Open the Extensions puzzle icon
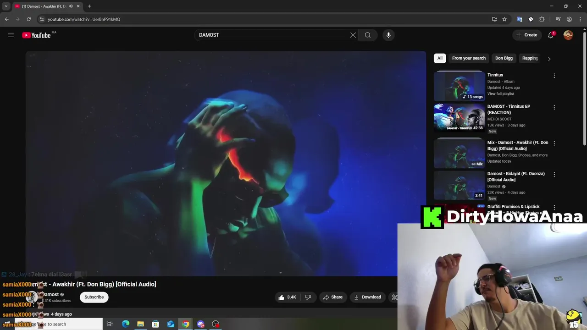 [542, 19]
